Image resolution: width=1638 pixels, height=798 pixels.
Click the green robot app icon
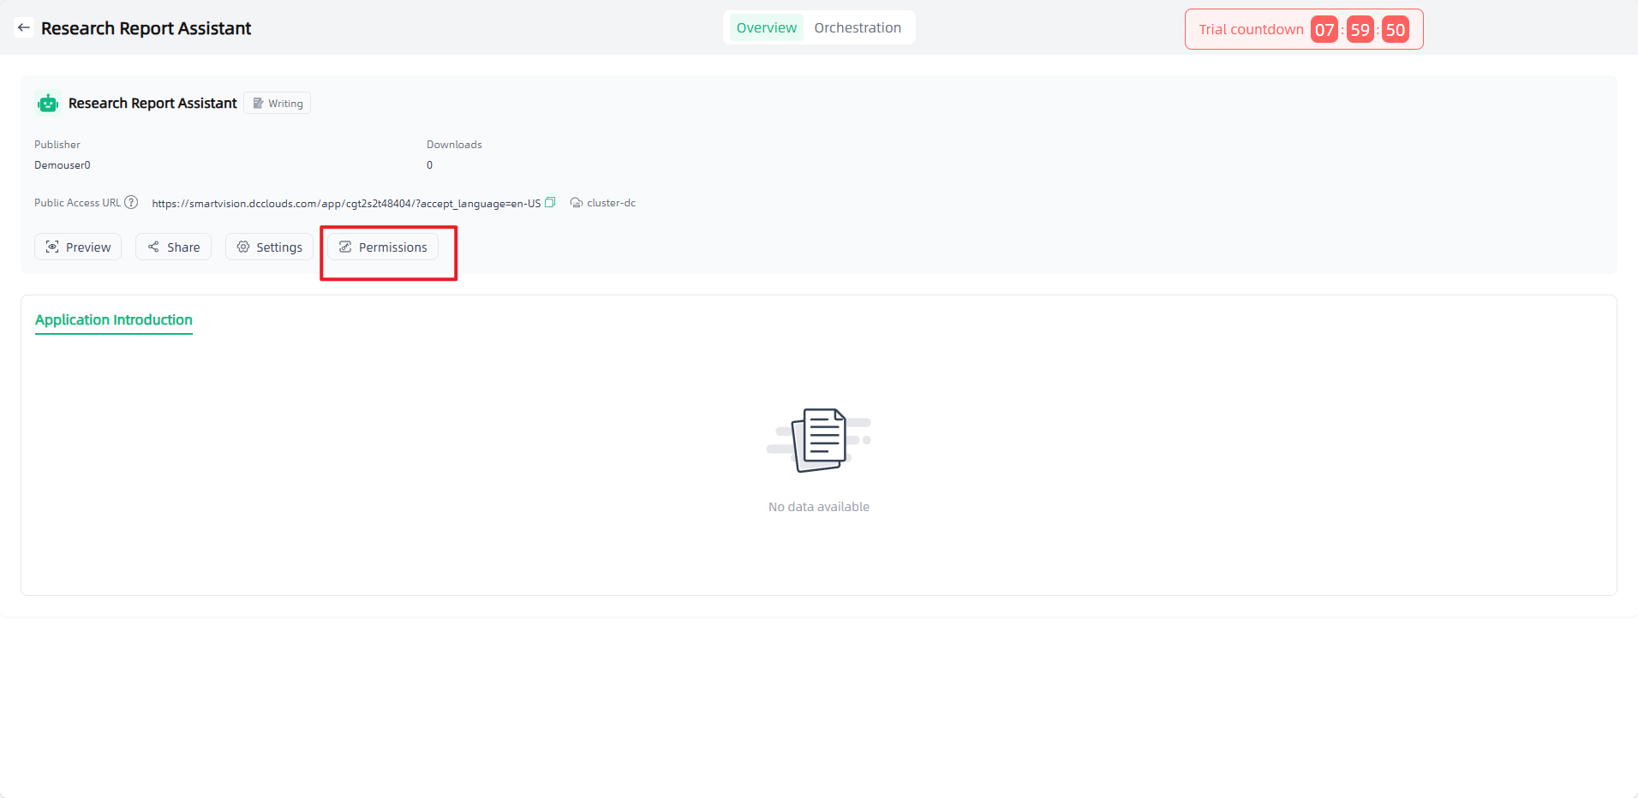48,104
